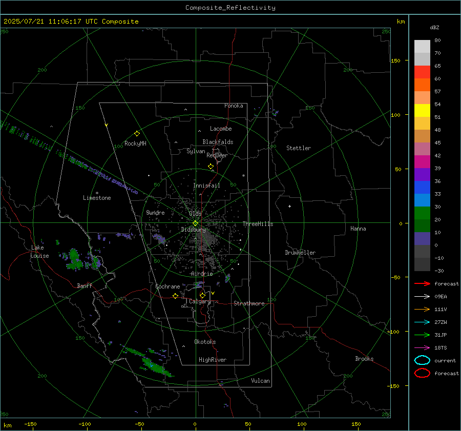Click the Lake Louise label
The width and height of the screenshot is (461, 431).
[39, 252]
